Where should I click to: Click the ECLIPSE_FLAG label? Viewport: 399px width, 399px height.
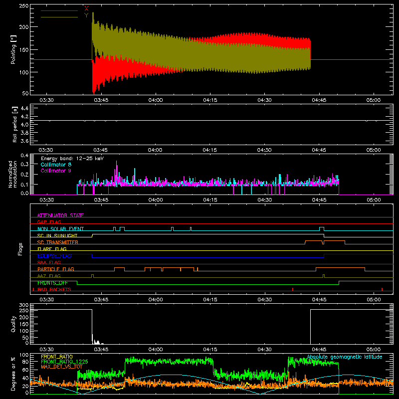[54, 256]
